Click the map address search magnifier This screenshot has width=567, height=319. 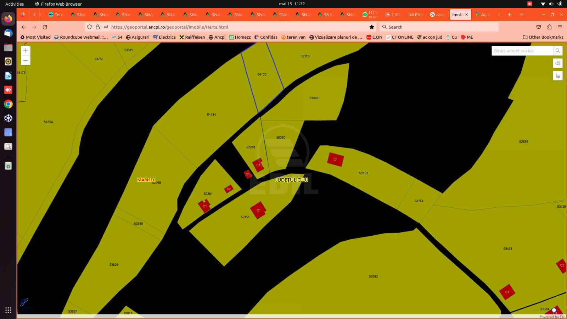pos(557,51)
